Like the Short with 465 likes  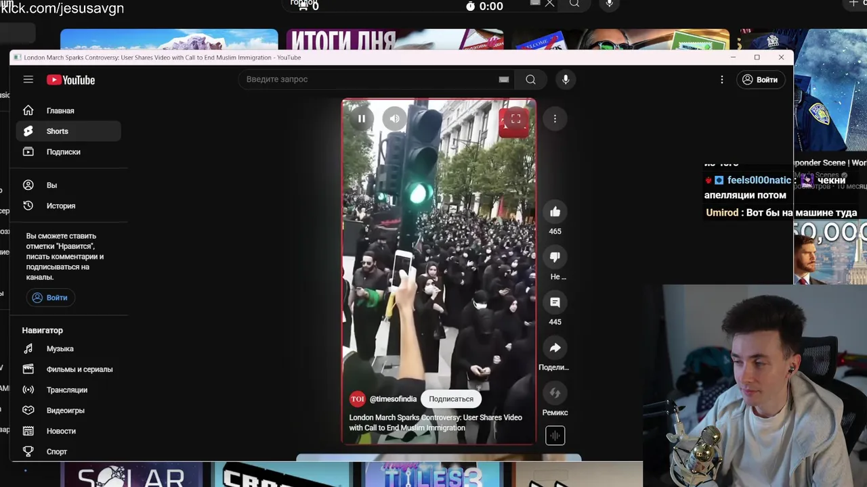[555, 212]
